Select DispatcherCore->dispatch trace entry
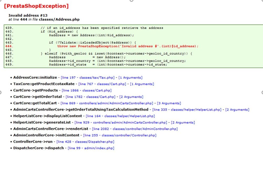Image resolution: width=263 pixels, height=170 pixels. coord(38,148)
